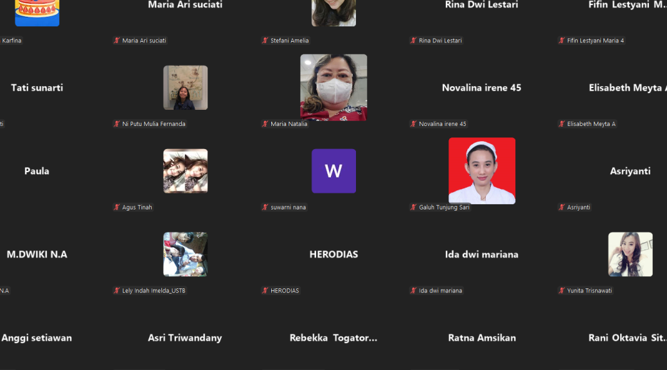
Task: Click the Ratna Amsikan participant tile
Action: point(481,338)
